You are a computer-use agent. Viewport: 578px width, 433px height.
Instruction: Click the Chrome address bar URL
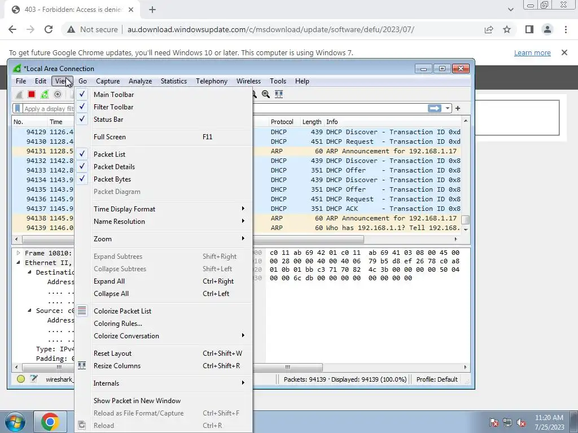(x=271, y=29)
